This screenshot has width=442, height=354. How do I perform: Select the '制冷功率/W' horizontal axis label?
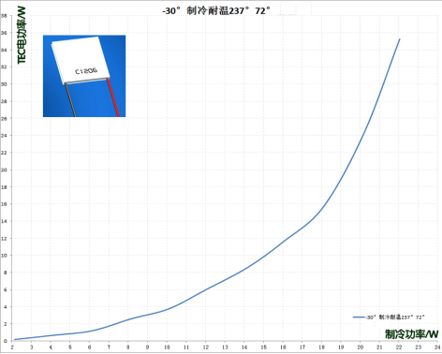pos(412,334)
